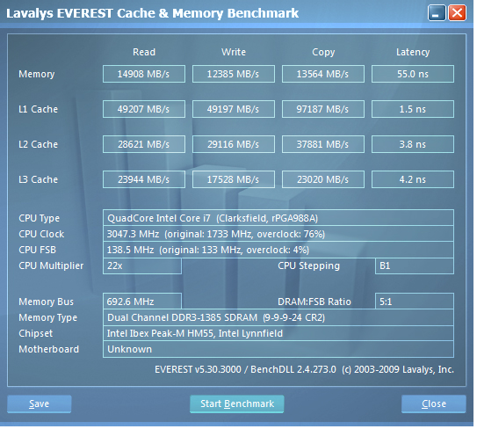Image resolution: width=477 pixels, height=429 pixels.
Task: Click the L2 Cache row label
Action: point(38,144)
